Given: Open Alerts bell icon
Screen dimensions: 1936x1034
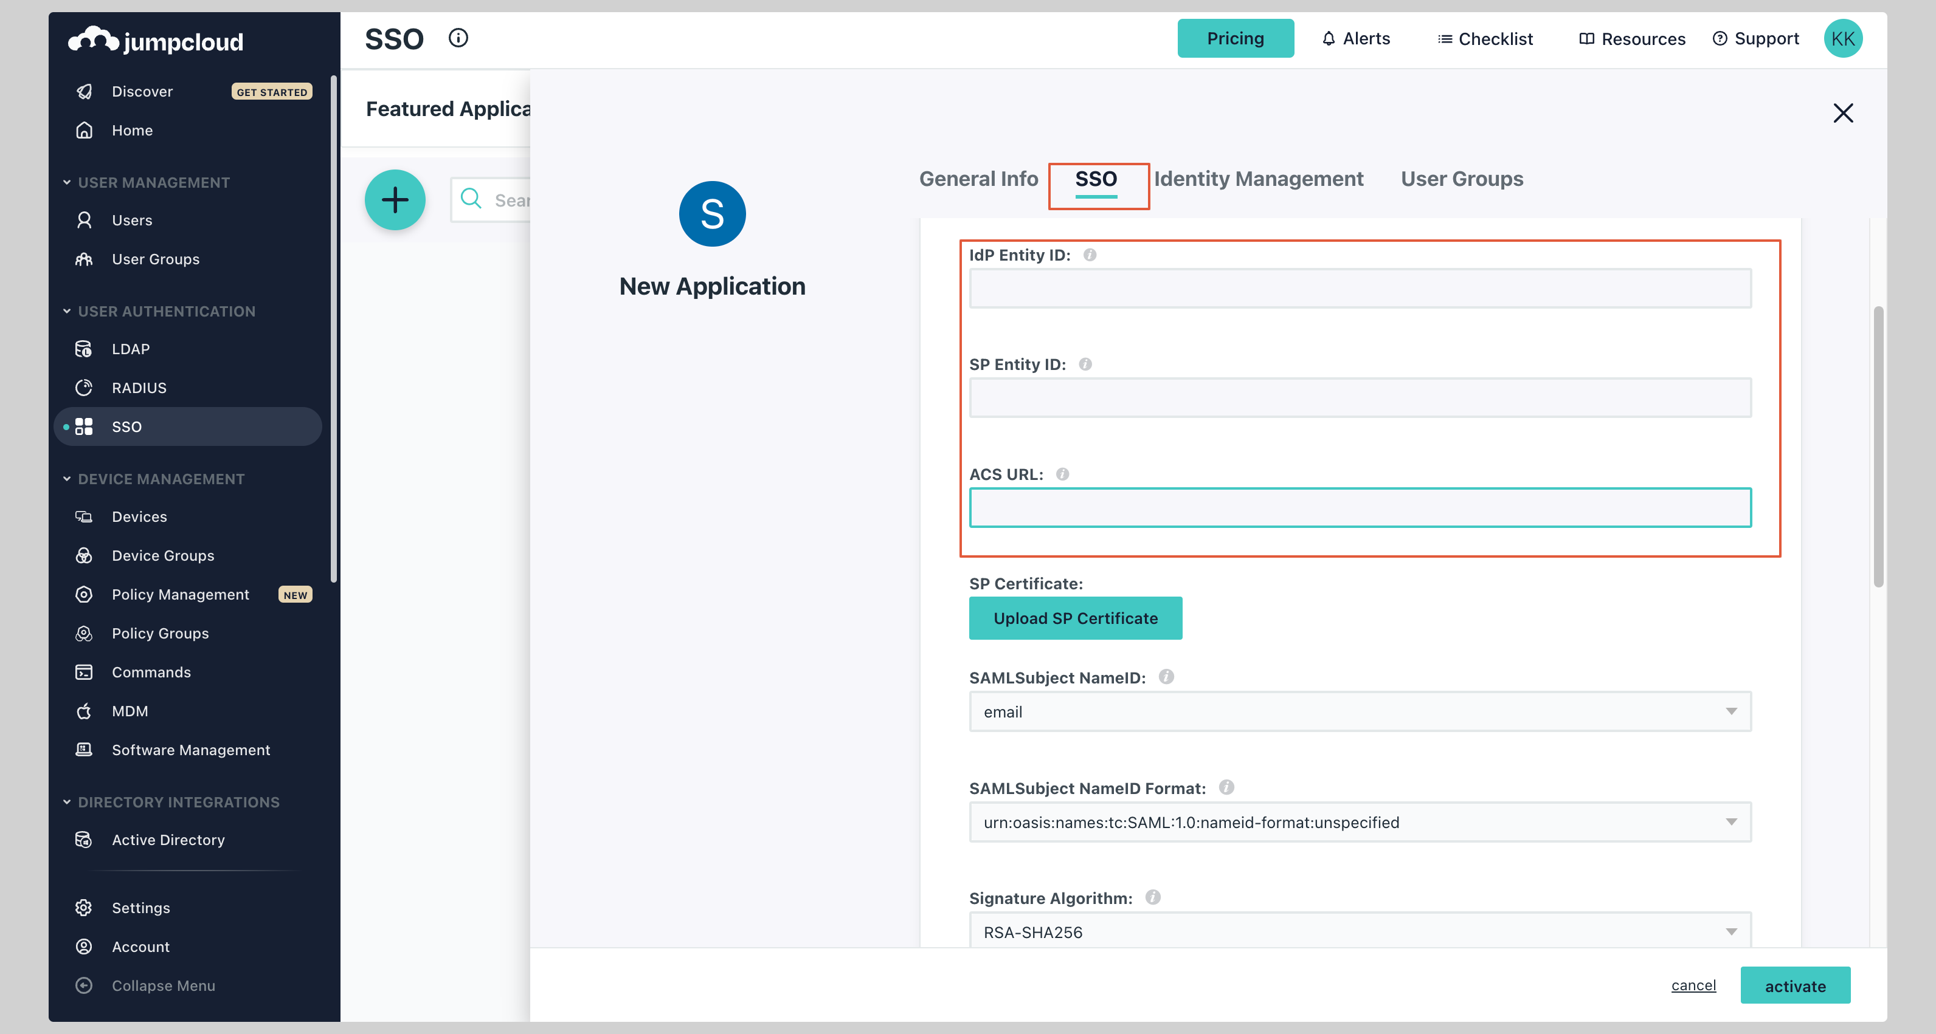Looking at the screenshot, I should (x=1328, y=38).
